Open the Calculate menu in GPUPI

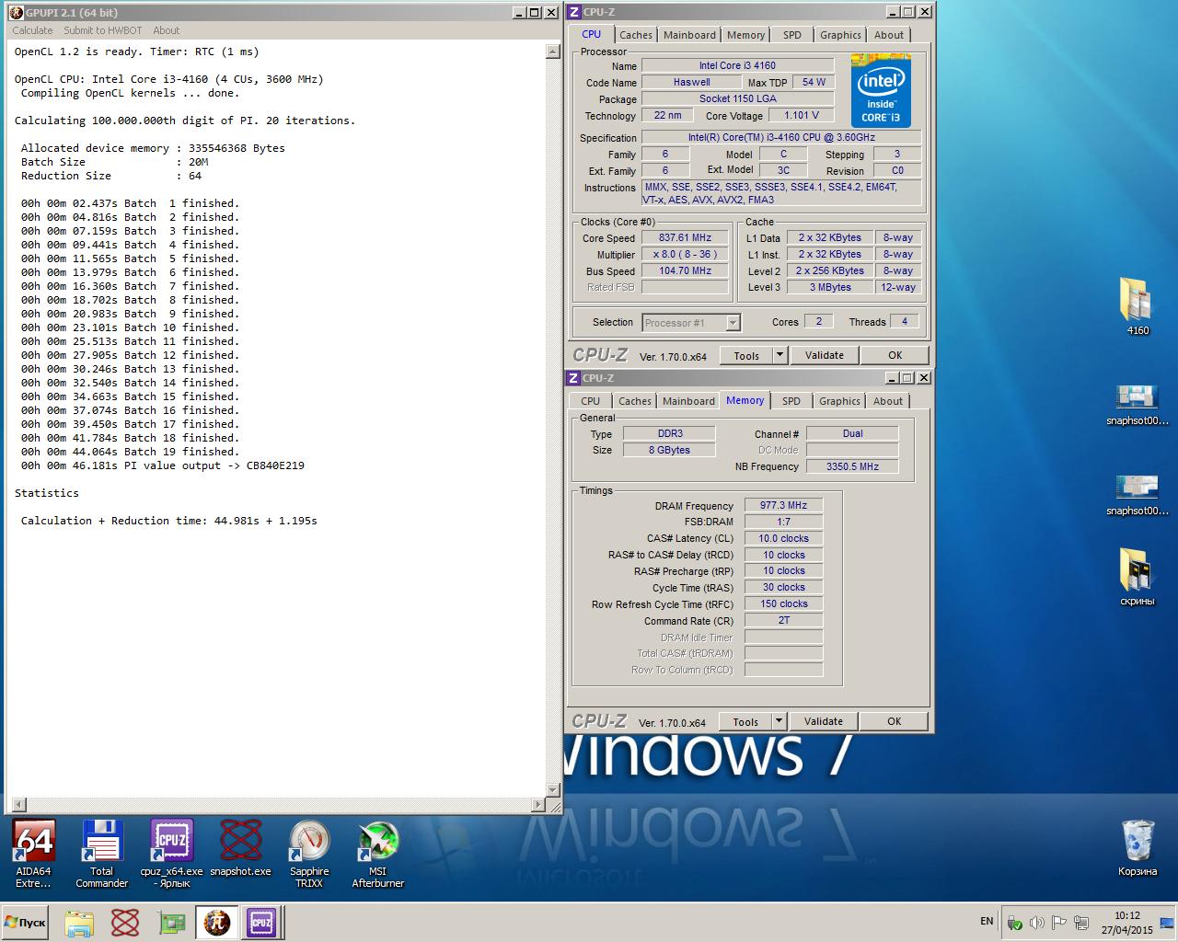(x=32, y=30)
